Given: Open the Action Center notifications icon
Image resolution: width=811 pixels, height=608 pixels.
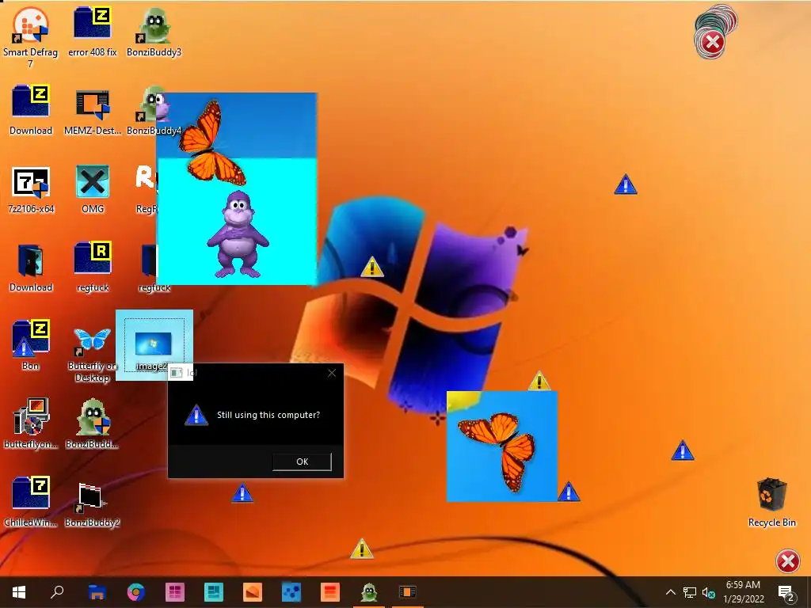Looking at the screenshot, I should pyautogui.click(x=786, y=592).
